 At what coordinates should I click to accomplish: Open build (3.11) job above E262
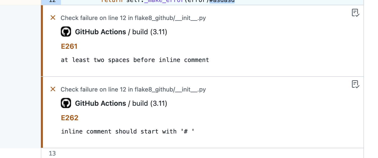[x=150, y=103]
